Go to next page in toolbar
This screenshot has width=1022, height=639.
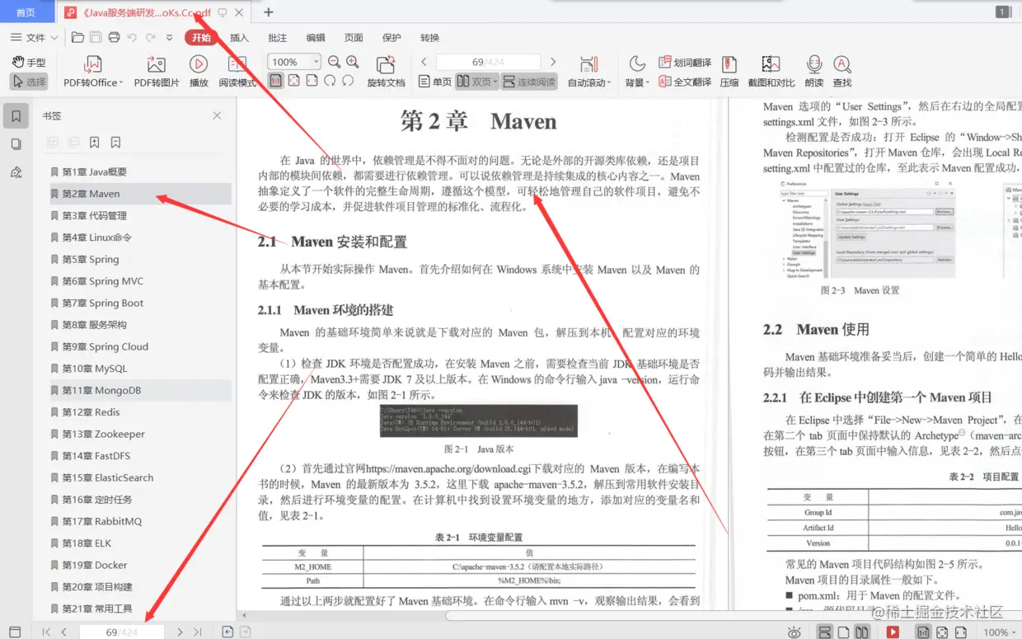pyautogui.click(x=553, y=62)
